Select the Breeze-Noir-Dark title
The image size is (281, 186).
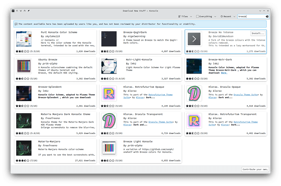point(220,60)
